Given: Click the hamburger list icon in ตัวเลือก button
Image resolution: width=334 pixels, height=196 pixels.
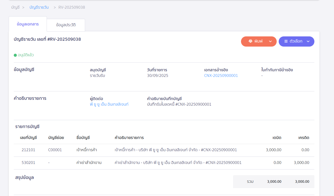Looking at the screenshot, I should point(286,41).
